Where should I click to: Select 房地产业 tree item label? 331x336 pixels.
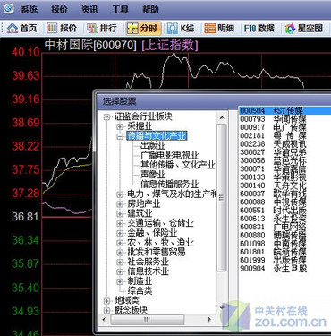click(x=144, y=203)
